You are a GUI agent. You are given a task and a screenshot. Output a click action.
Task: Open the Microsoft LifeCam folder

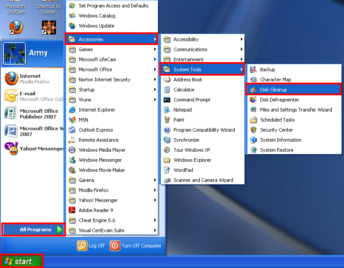pos(112,59)
